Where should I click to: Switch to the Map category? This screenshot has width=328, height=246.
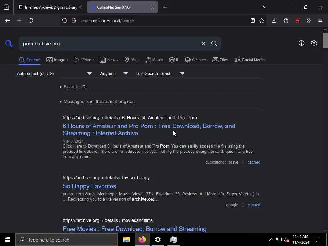131,60
